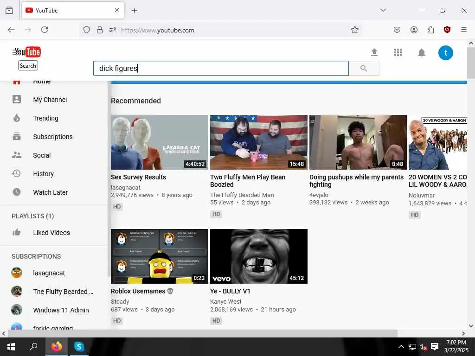475x356 pixels.
Task: Open the Firefox View icon at the left of the tab strip
Action: point(9,10)
